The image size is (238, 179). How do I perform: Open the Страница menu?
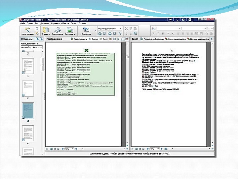(55, 24)
